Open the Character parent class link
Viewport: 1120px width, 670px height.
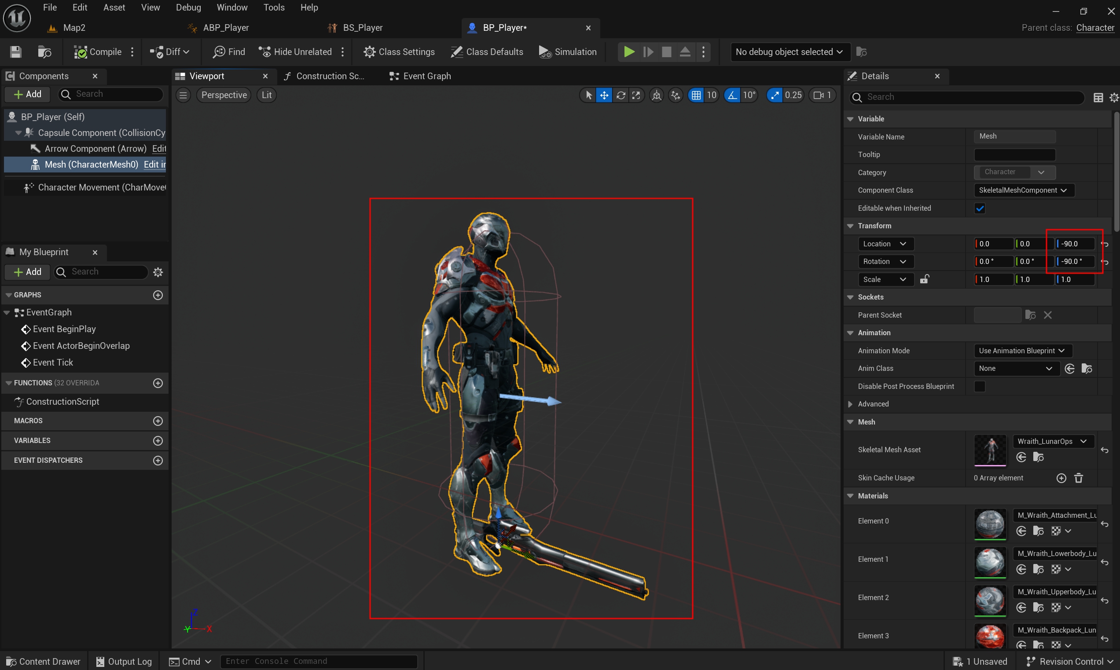[x=1095, y=28]
